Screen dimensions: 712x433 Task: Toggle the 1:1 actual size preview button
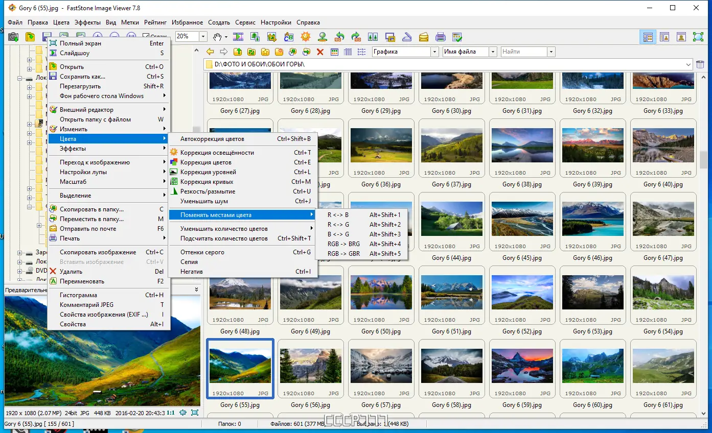170,413
